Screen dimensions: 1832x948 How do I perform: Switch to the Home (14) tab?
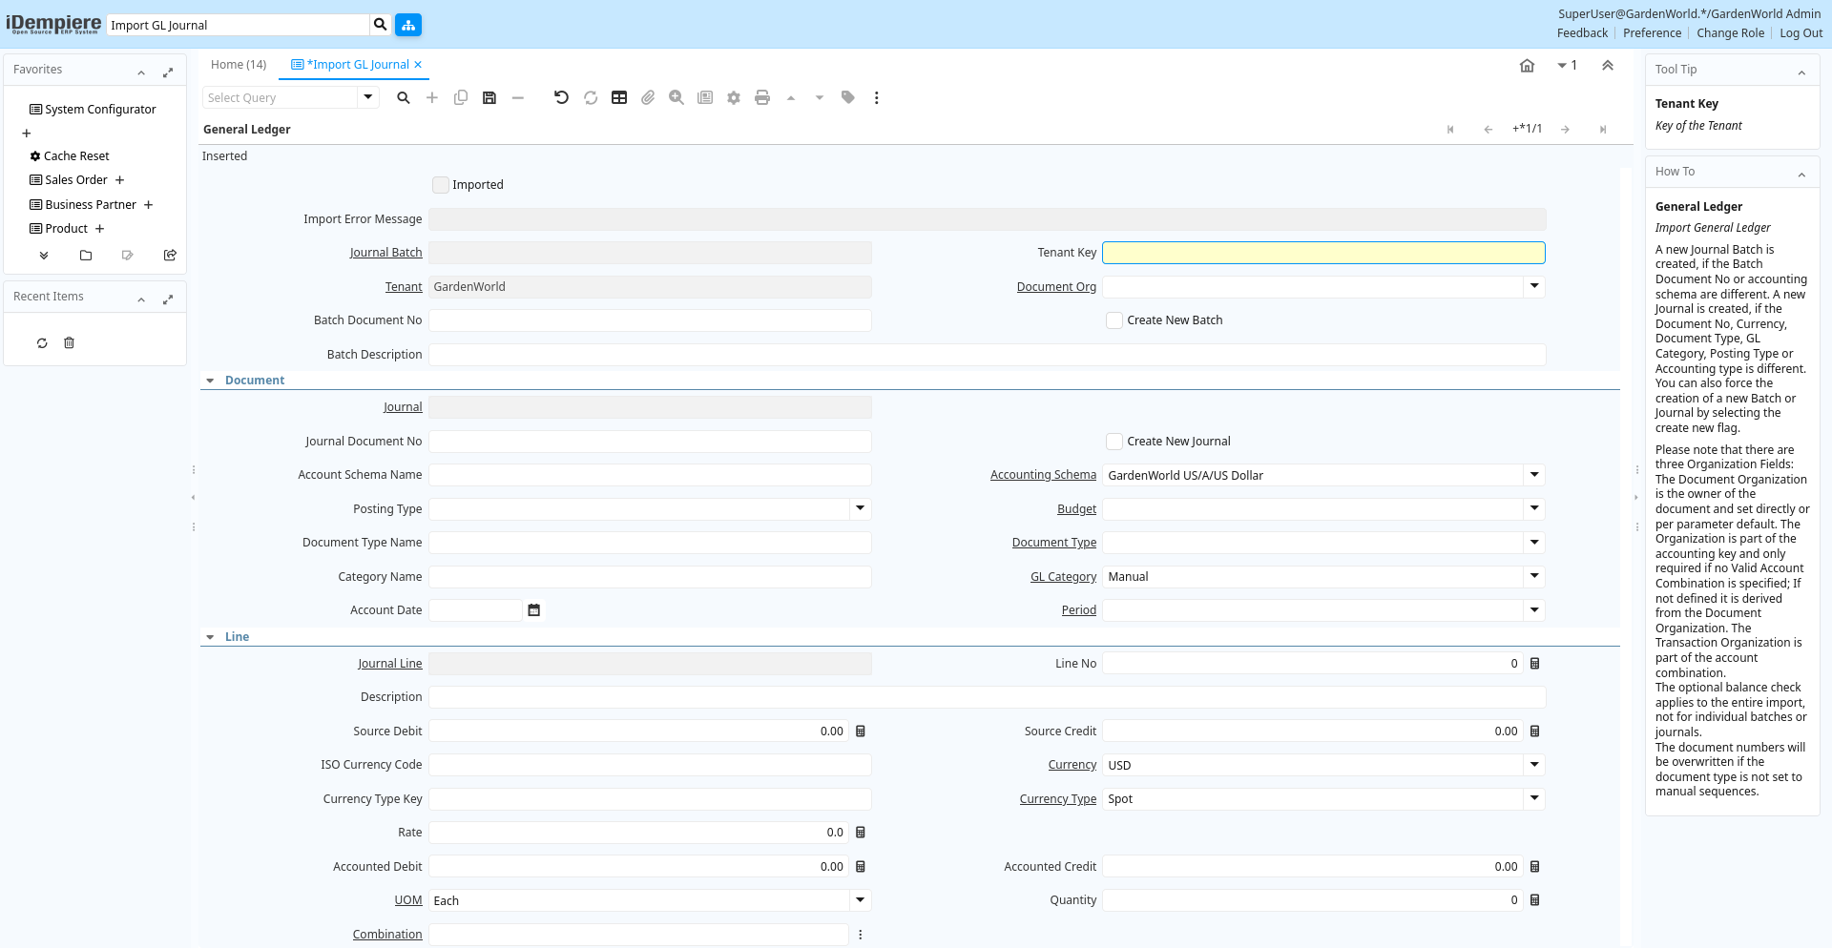(239, 65)
